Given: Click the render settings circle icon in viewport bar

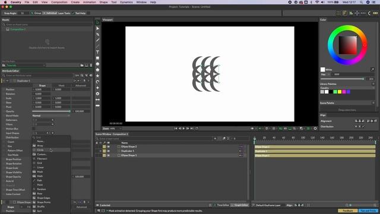Looking at the screenshot, I should 315,128.
